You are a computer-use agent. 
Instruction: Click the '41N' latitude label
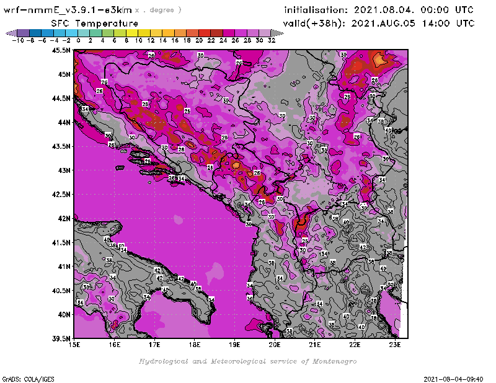click(x=64, y=266)
